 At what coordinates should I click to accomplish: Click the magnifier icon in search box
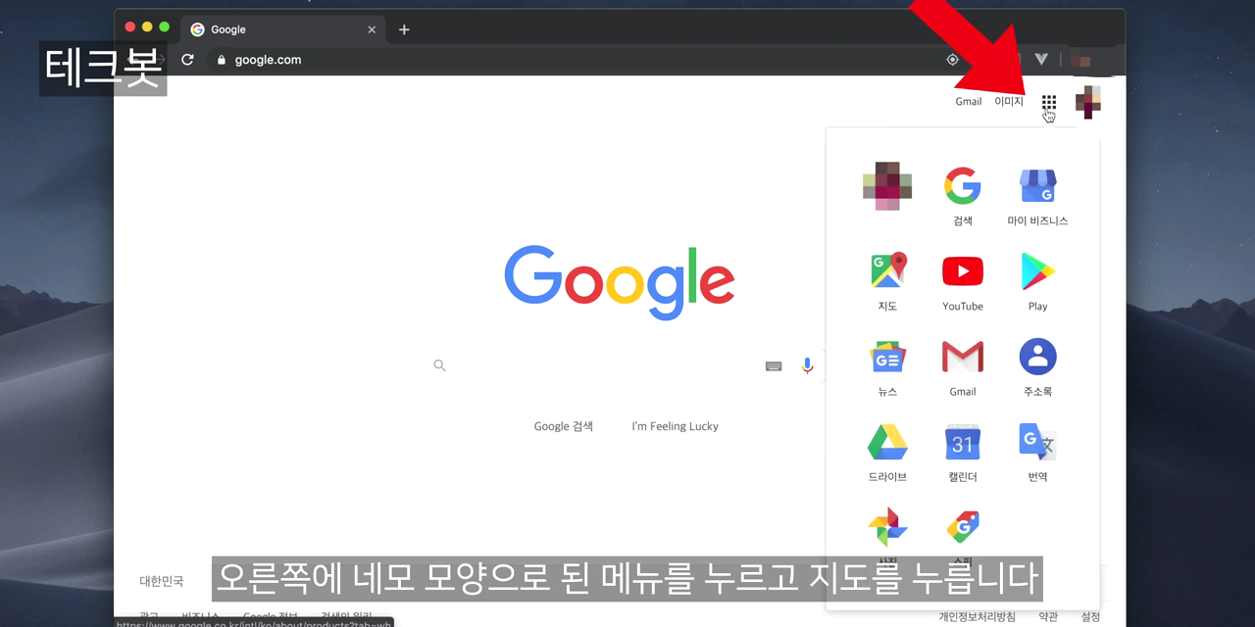click(x=439, y=365)
